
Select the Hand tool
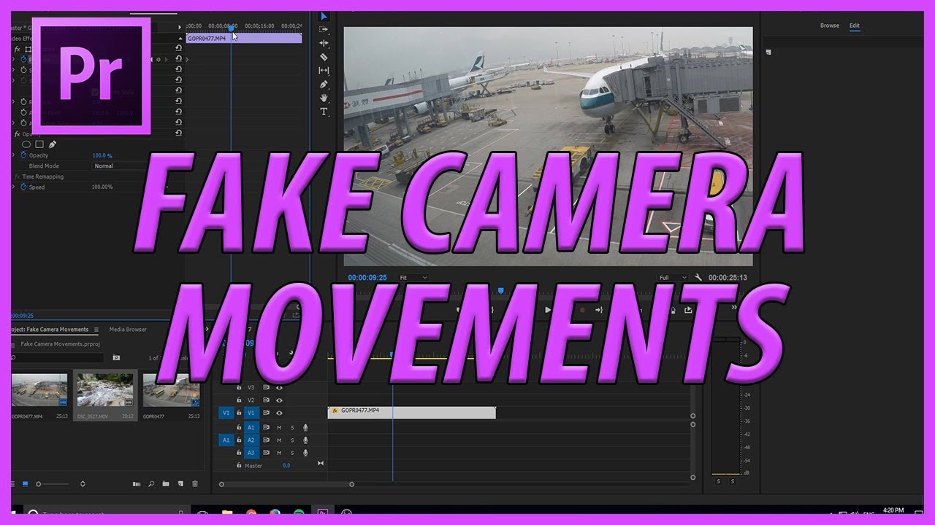(324, 98)
